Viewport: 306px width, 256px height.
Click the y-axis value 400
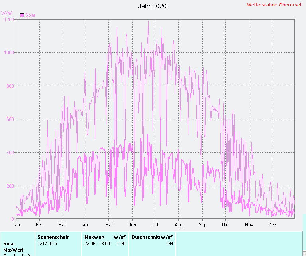click(x=10, y=153)
